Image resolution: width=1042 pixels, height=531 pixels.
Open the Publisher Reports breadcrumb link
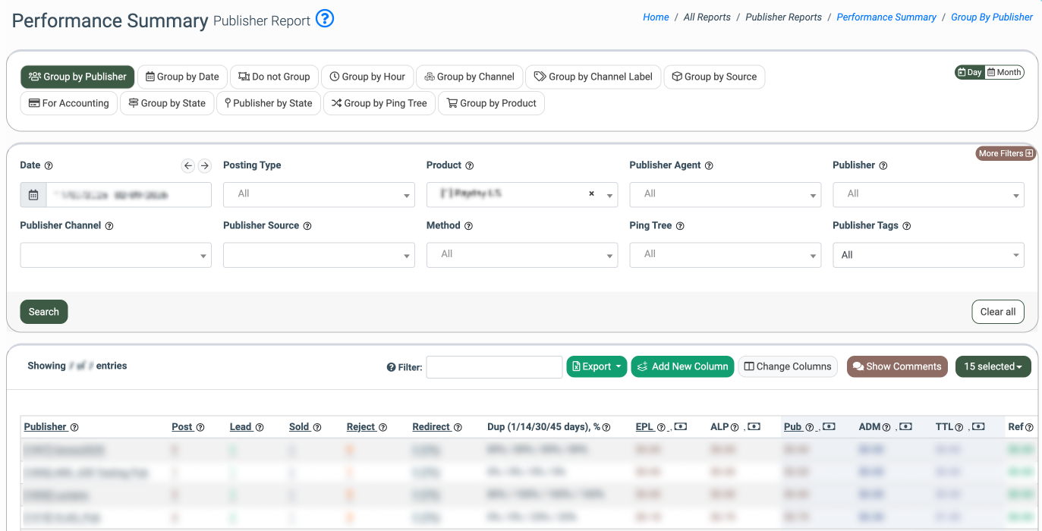pos(783,17)
